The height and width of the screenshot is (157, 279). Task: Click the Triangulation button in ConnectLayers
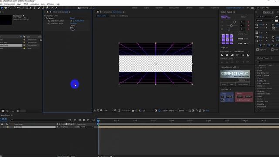point(242,84)
